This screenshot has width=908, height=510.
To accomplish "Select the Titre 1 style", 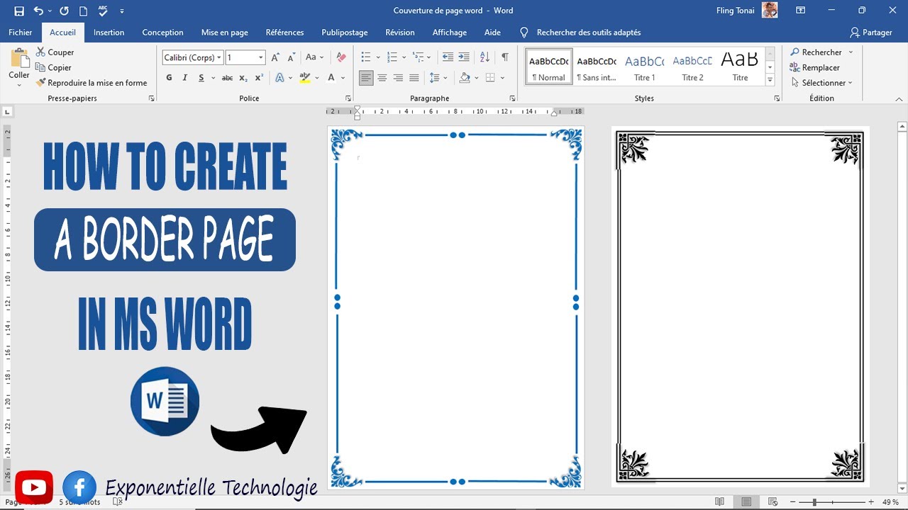I will pos(644,67).
